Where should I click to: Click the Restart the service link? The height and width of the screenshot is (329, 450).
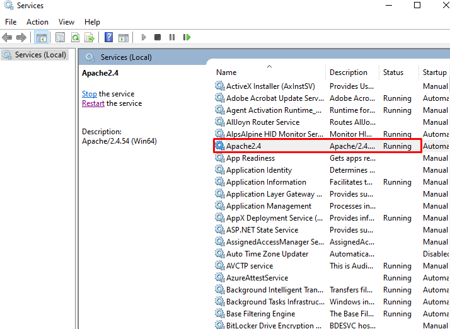[x=93, y=103]
